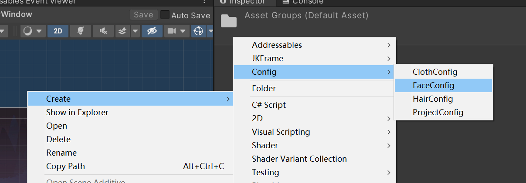Toggle scene lighting with the lightbulb icon
The image size is (526, 183).
[81, 31]
